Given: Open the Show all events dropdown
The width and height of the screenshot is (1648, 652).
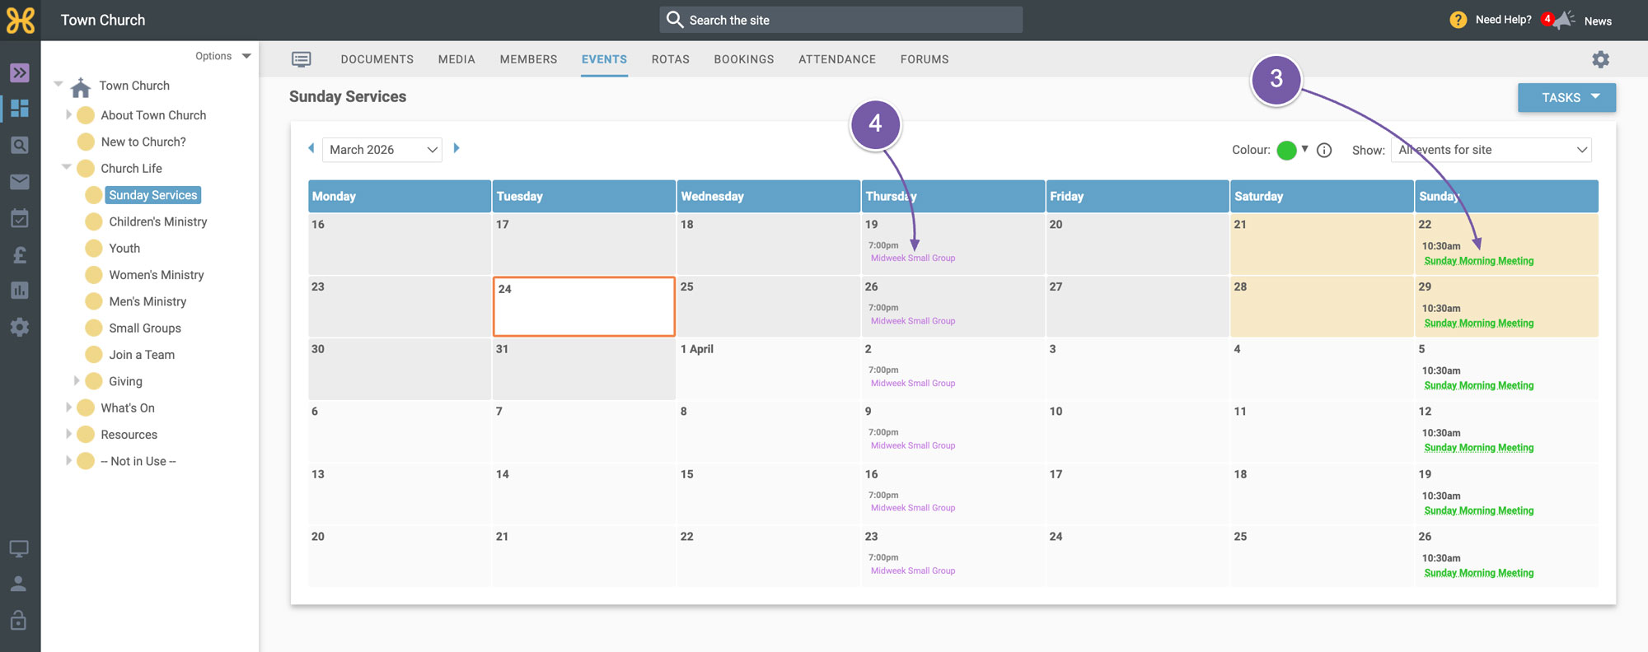Looking at the screenshot, I should click(x=1491, y=150).
